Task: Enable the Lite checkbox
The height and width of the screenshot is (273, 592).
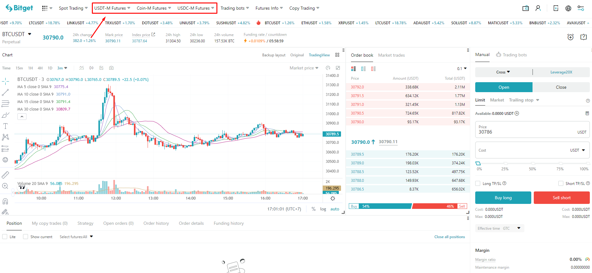Action: click(5, 237)
